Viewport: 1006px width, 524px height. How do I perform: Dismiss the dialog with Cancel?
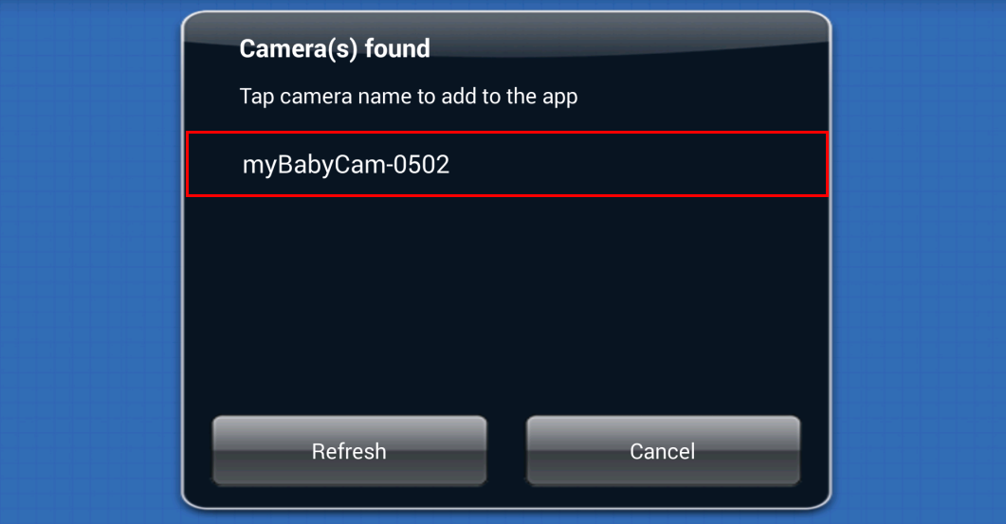pos(663,451)
